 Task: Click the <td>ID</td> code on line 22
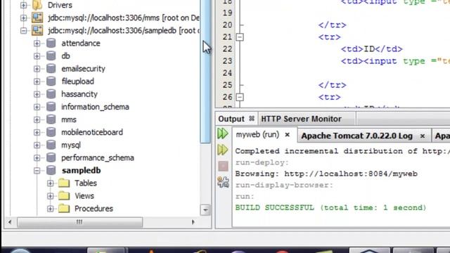(x=371, y=49)
